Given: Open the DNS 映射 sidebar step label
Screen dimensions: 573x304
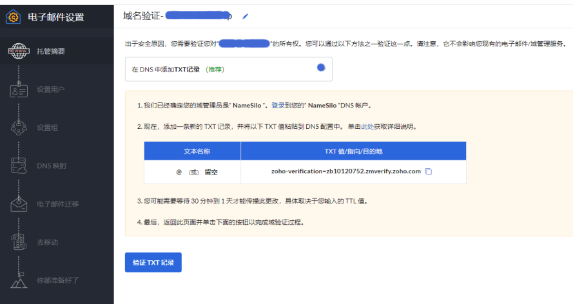Looking at the screenshot, I should pos(52,166).
